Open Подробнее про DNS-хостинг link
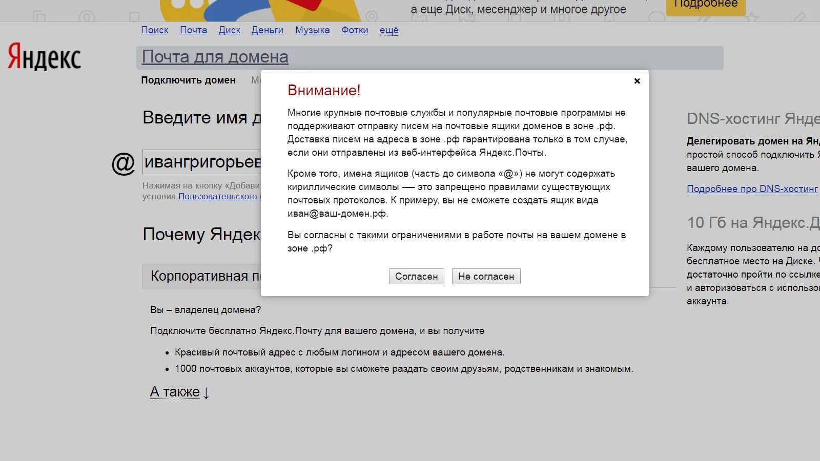 pyautogui.click(x=752, y=189)
